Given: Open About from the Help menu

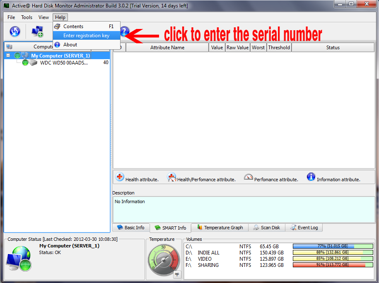Looking at the screenshot, I should click(x=87, y=45).
